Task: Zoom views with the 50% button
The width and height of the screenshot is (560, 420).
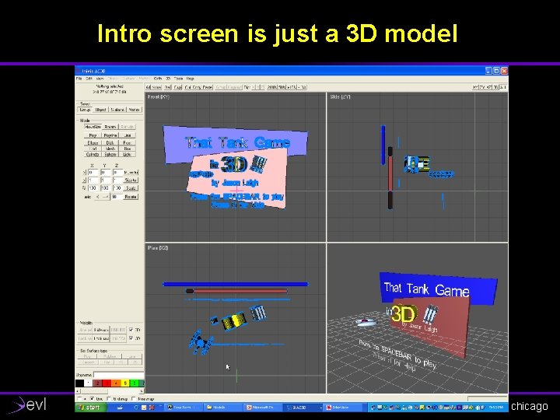Action: click(x=282, y=87)
